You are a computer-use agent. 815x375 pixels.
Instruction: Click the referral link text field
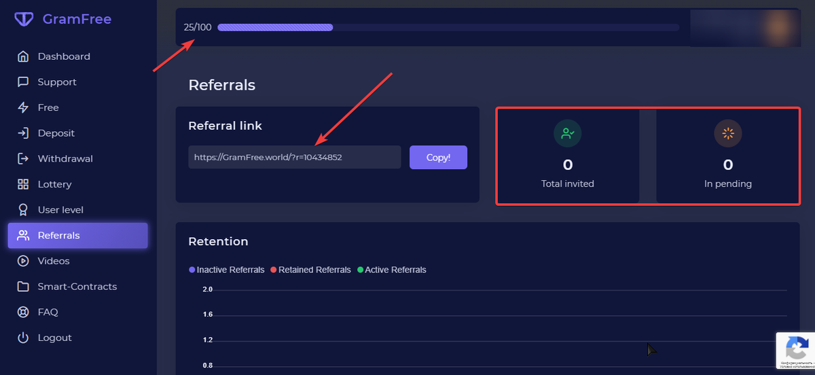[x=295, y=157]
